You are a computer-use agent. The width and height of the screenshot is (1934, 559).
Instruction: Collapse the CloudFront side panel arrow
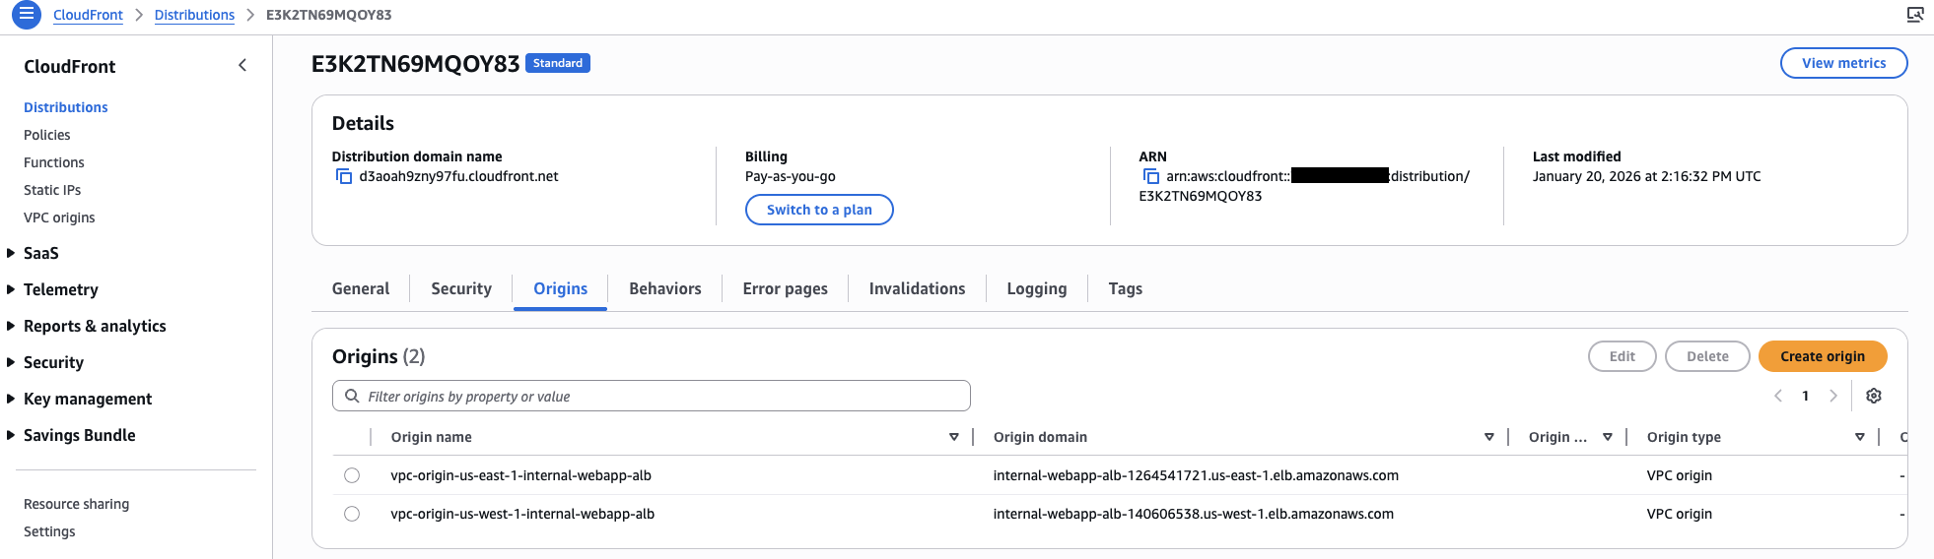(242, 66)
